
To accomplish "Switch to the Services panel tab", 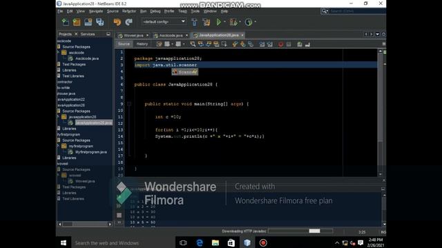I will tap(88, 34).
